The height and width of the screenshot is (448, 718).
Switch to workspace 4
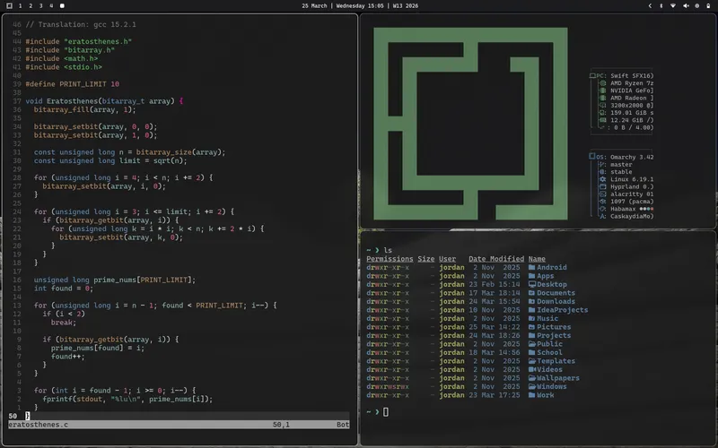pyautogui.click(x=51, y=6)
